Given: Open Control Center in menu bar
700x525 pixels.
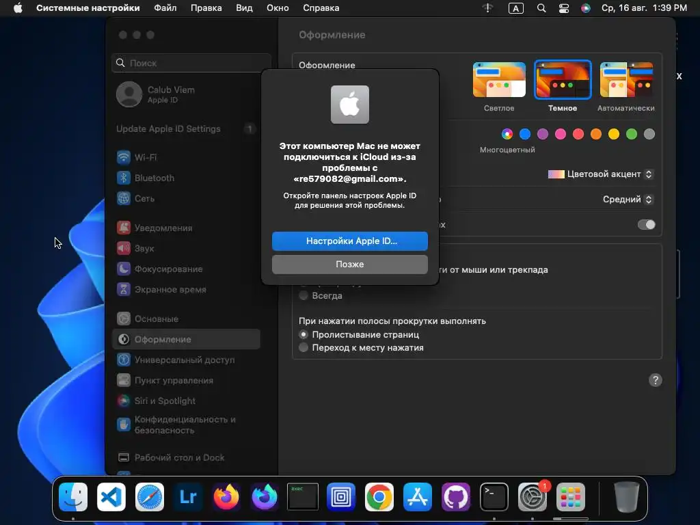Looking at the screenshot, I should pos(564,8).
